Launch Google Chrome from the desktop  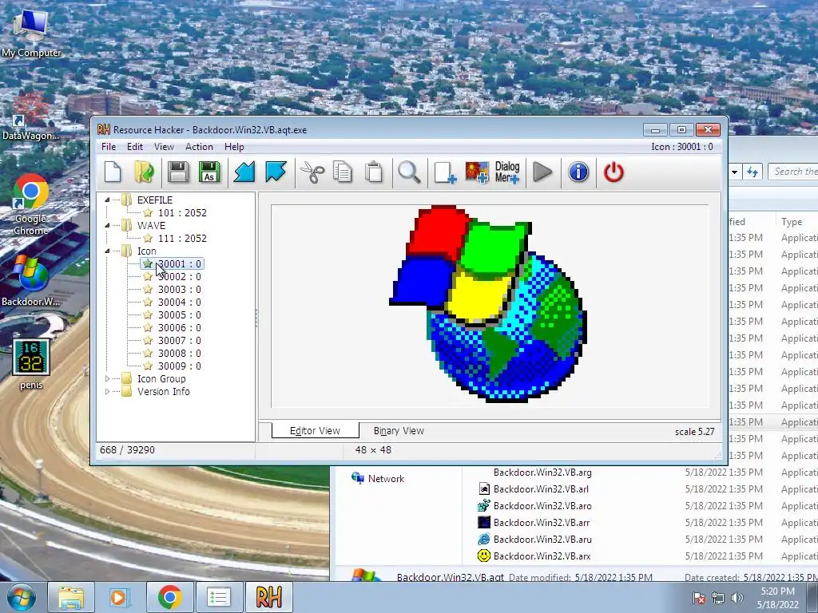30,204
